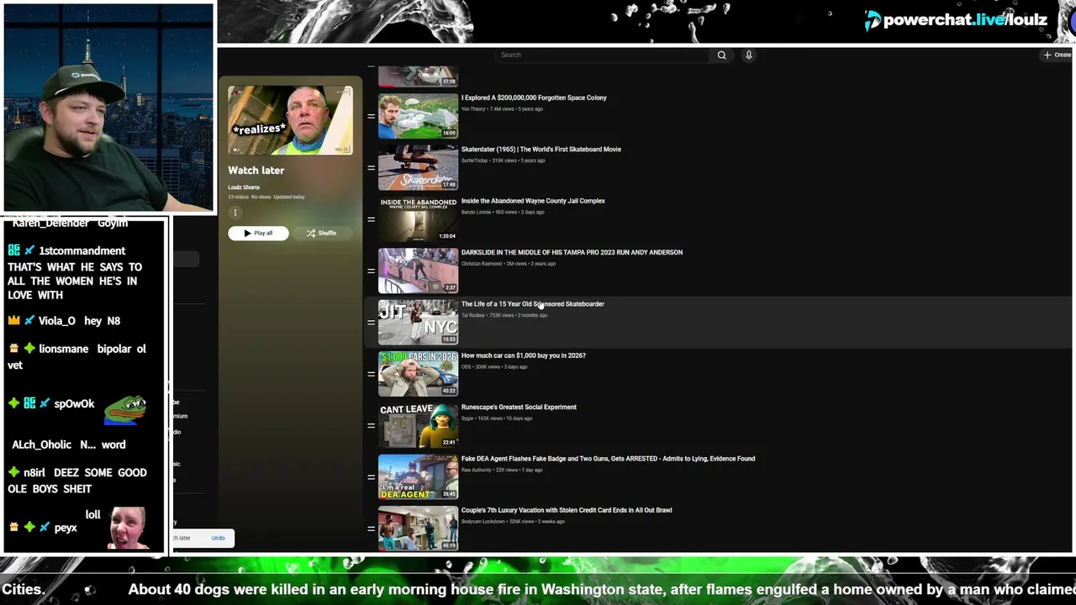The image size is (1076, 605).
Task: Grab drag handle of DARKSLIDE video
Action: tap(371, 271)
